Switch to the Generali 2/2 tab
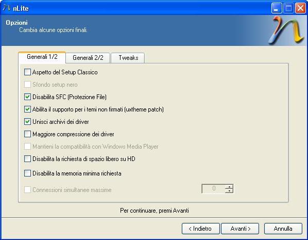 click(88, 58)
